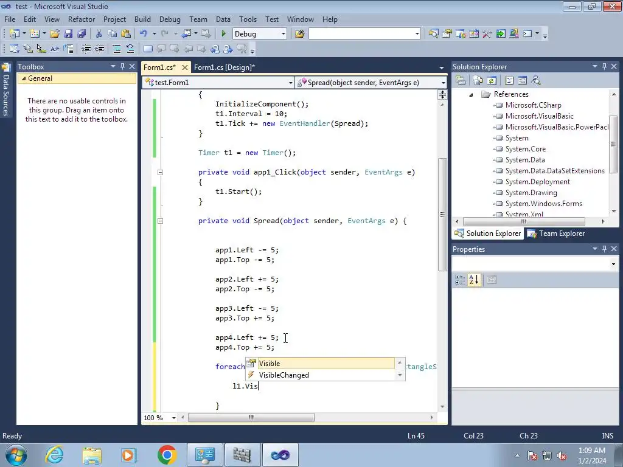
Task: Click the code editor horizontal scrollbar
Action: pyautogui.click(x=251, y=418)
